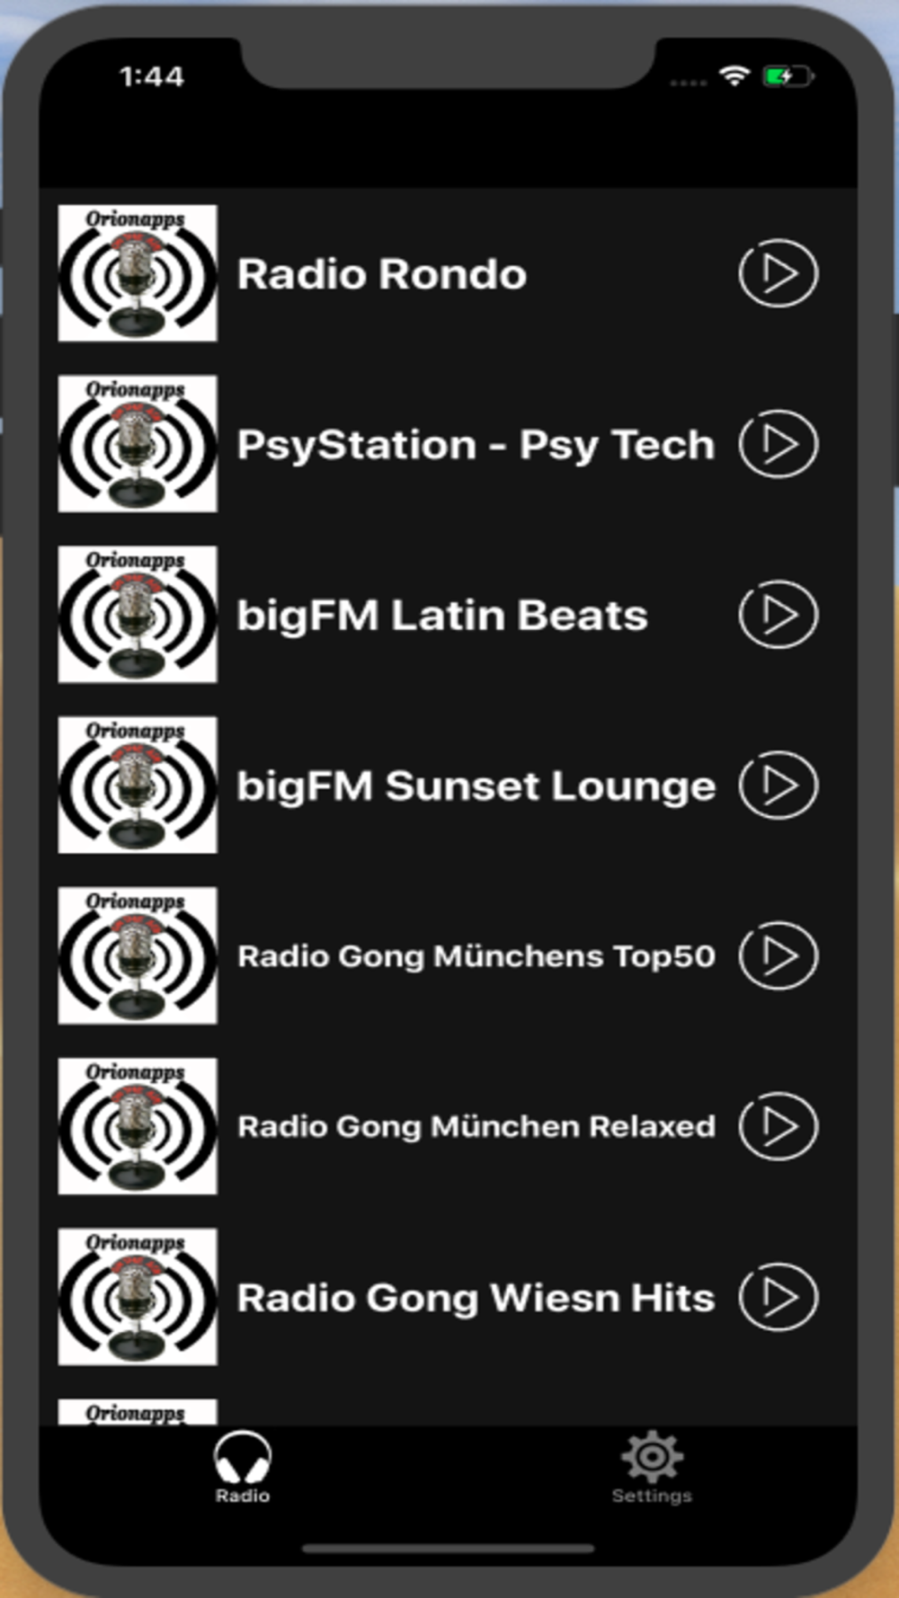Tap the Radio Rondo microphone logo
This screenshot has height=1598, width=899.
pyautogui.click(x=138, y=273)
